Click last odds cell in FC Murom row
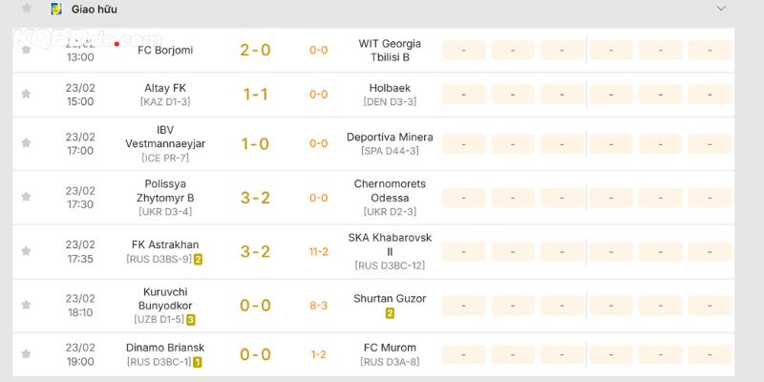 (x=709, y=354)
